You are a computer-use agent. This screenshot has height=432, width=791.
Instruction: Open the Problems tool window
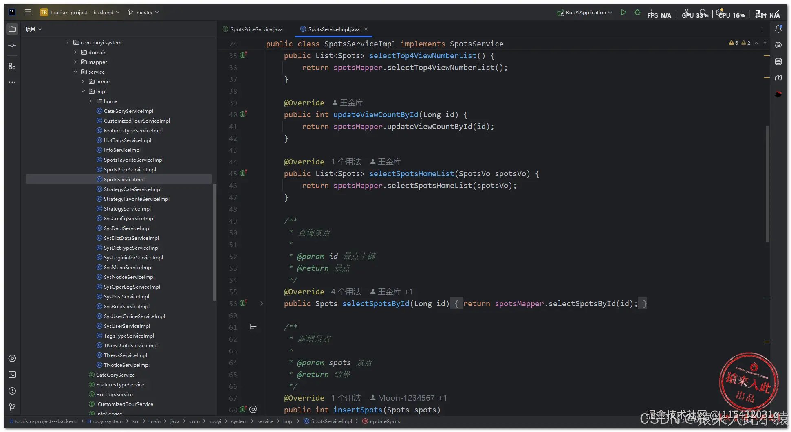[x=12, y=391]
